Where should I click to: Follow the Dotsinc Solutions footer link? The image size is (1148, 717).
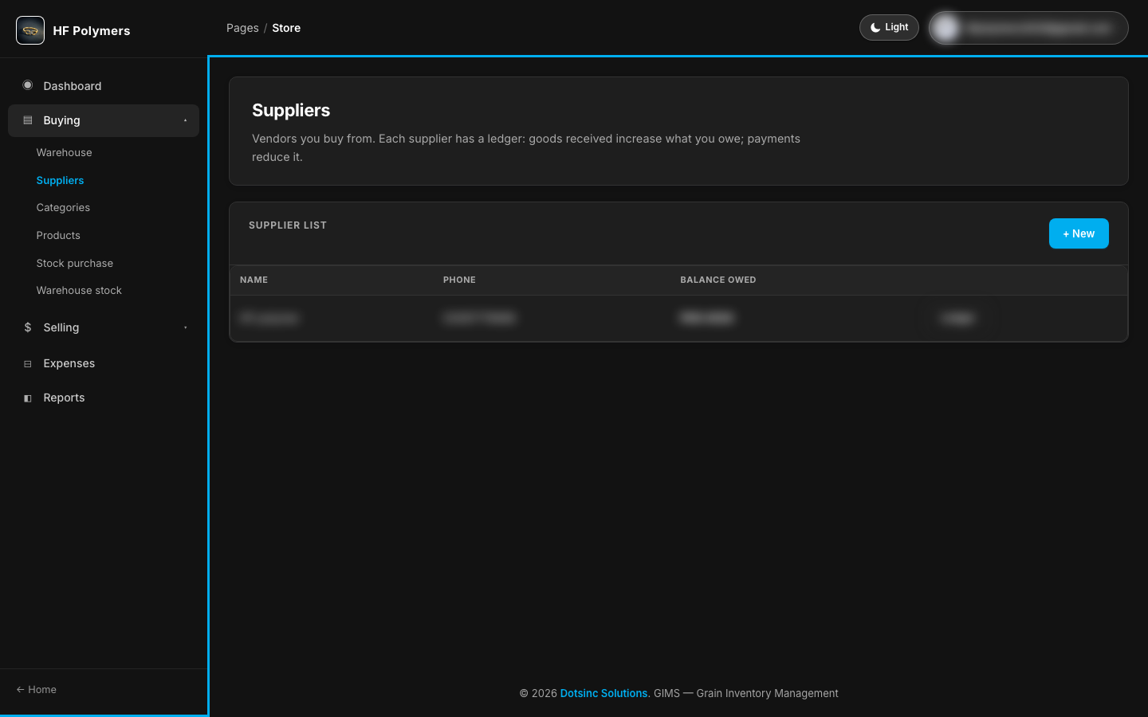click(x=603, y=693)
